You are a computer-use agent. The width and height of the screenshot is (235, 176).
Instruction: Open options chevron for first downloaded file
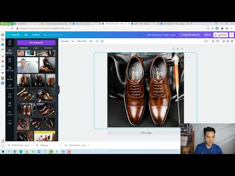pos(31,145)
